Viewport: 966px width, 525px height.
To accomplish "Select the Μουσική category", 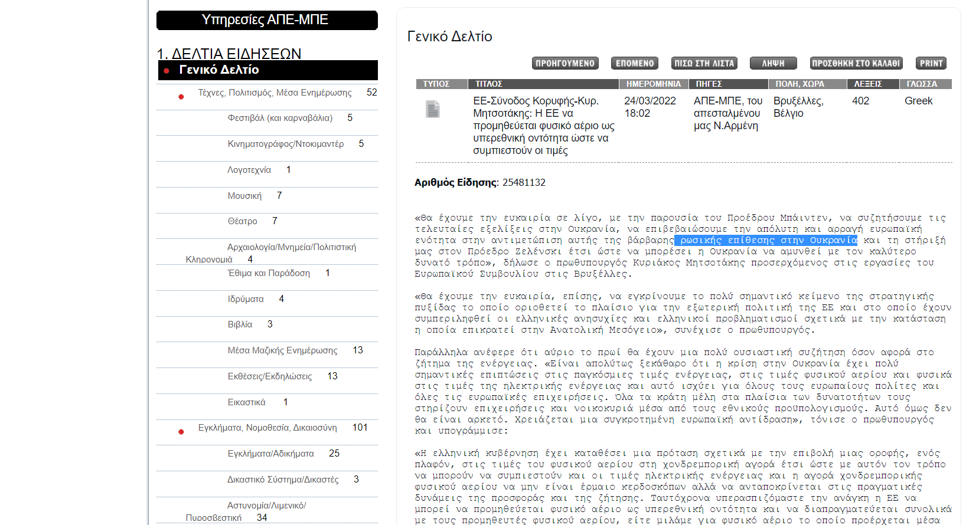I will click(244, 196).
